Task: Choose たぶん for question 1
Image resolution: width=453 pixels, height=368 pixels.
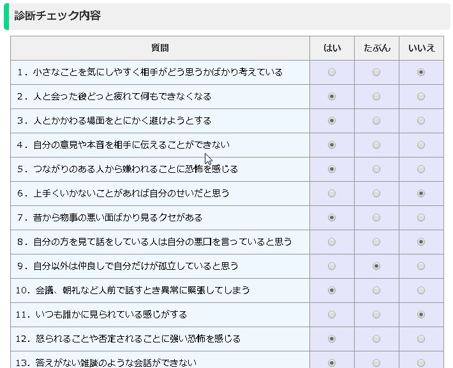Action: click(376, 73)
